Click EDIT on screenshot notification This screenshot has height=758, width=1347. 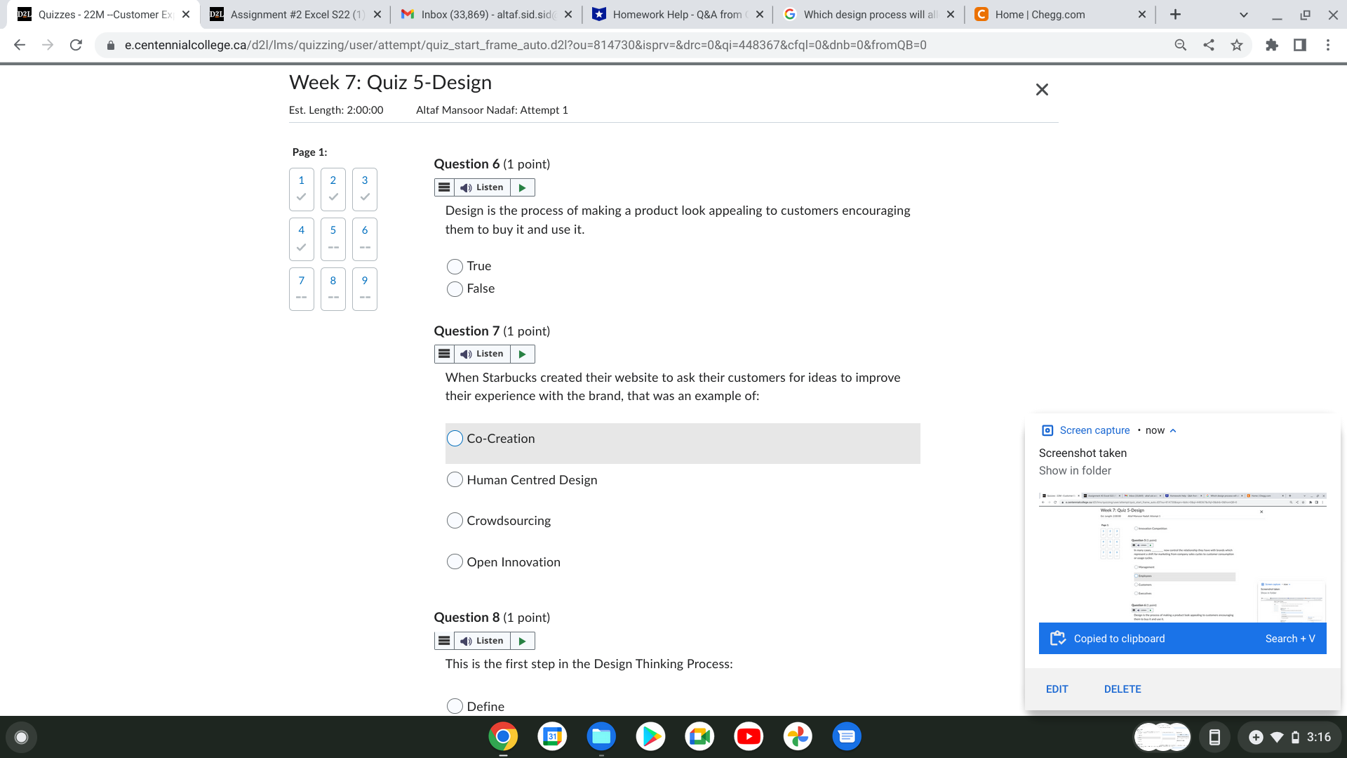tap(1057, 689)
